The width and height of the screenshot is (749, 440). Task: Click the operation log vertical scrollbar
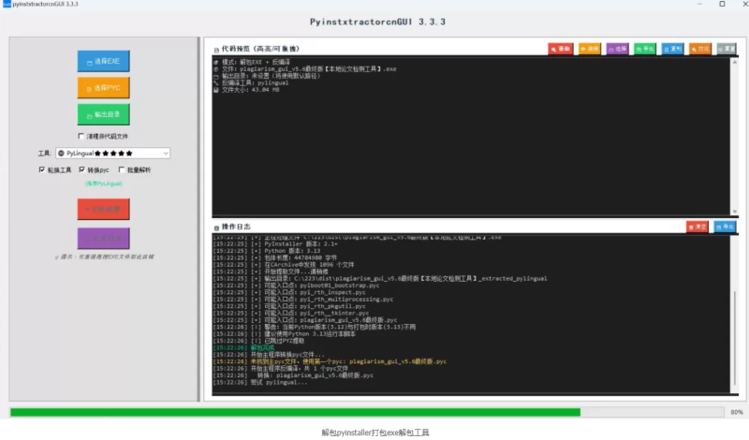tap(735, 337)
